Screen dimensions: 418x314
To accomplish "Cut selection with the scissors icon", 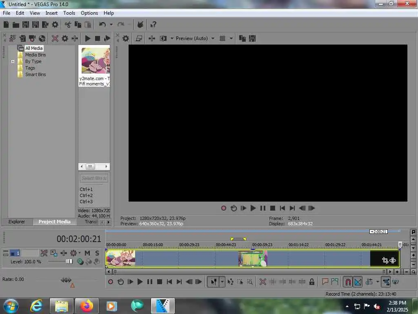I will click(68, 25).
